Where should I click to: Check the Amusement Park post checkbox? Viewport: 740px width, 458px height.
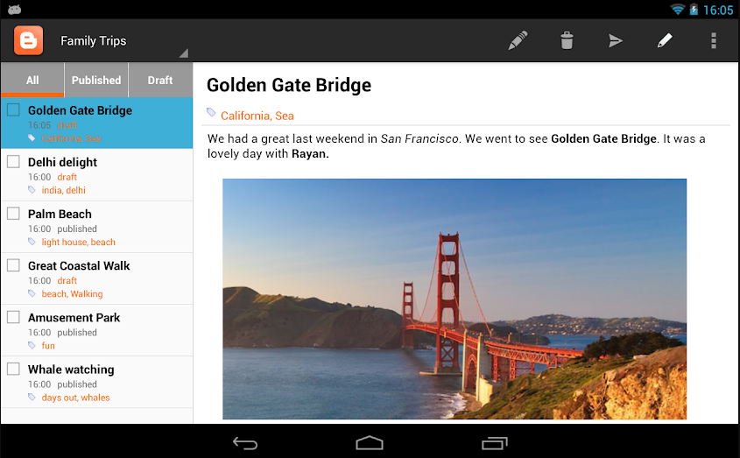point(13,317)
